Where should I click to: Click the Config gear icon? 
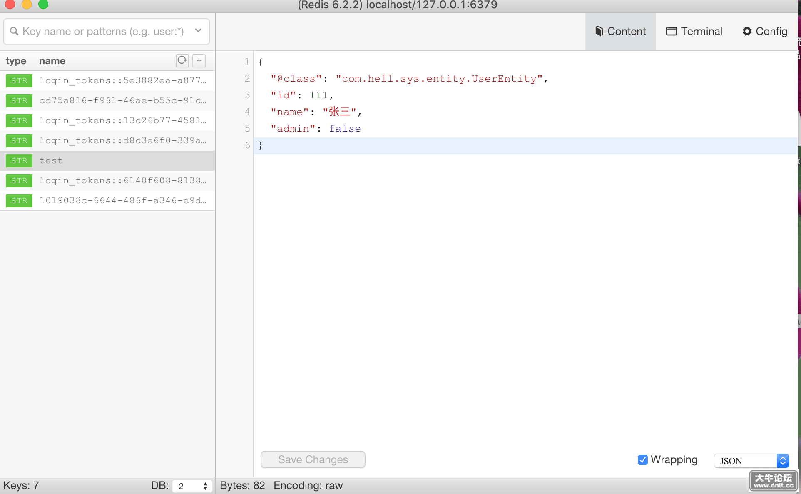pos(747,31)
